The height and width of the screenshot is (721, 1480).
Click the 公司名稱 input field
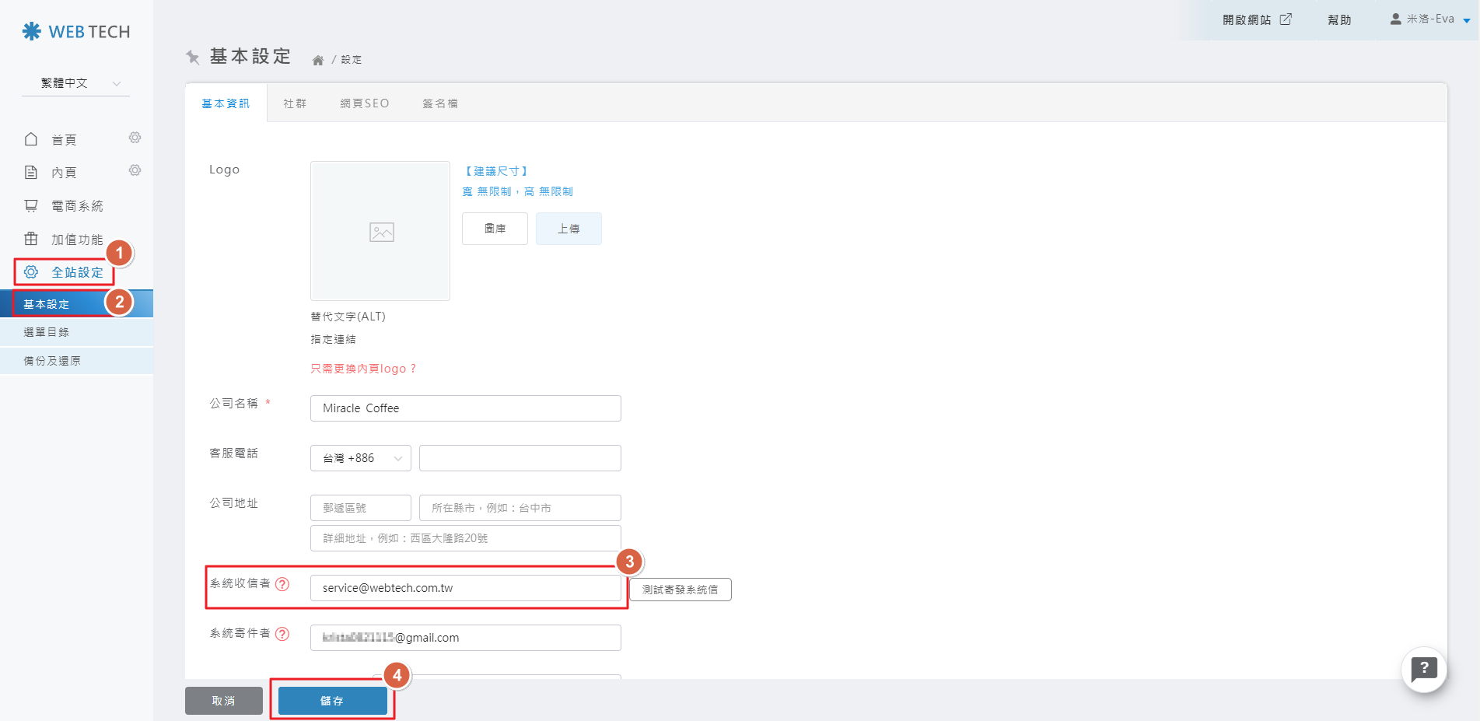click(x=465, y=408)
